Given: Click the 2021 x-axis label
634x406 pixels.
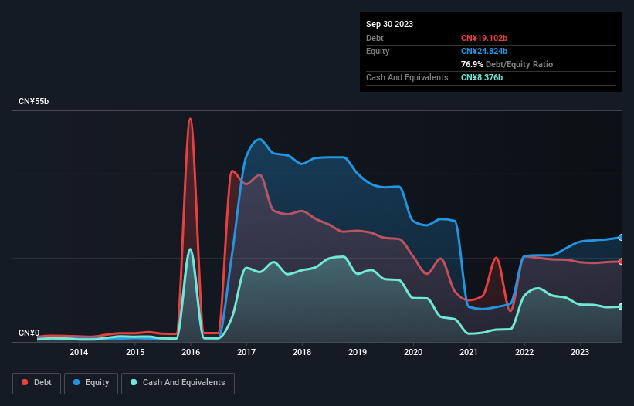Looking at the screenshot, I should click(469, 352).
